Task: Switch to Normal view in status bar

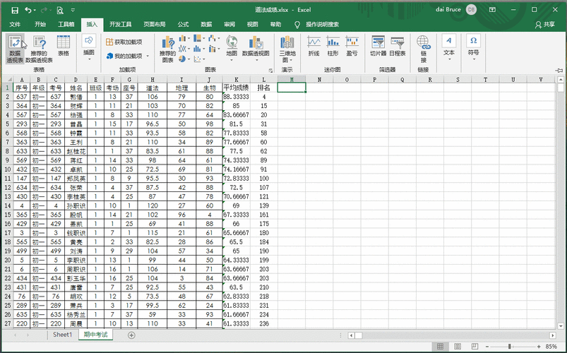Action: [x=440, y=347]
